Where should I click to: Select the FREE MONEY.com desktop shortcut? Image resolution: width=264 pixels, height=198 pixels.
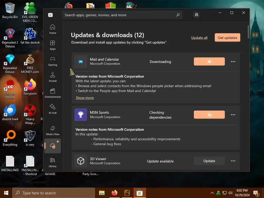(x=30, y=64)
